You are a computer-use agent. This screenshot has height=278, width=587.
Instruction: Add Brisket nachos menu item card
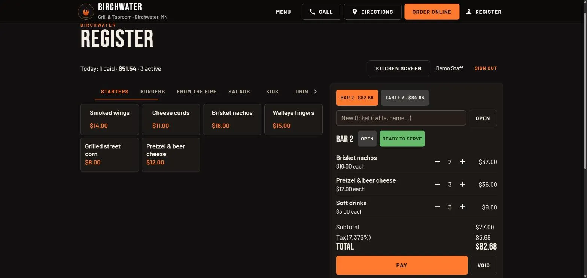pos(232,119)
